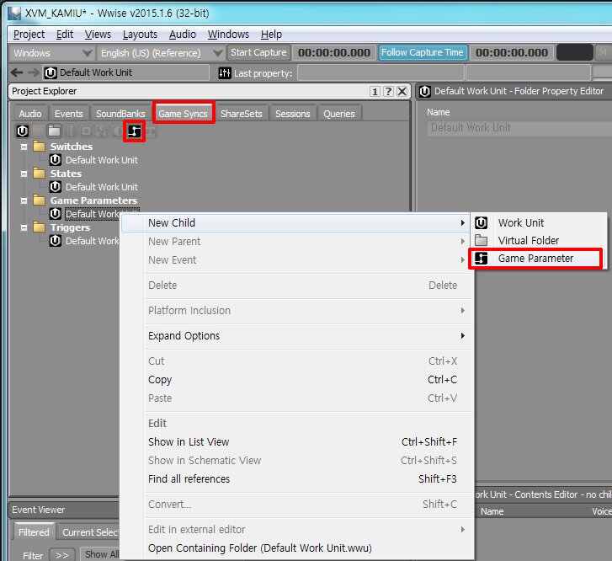Select Default Work Unit under States
Screen dimensions: 612x561
tap(102, 187)
